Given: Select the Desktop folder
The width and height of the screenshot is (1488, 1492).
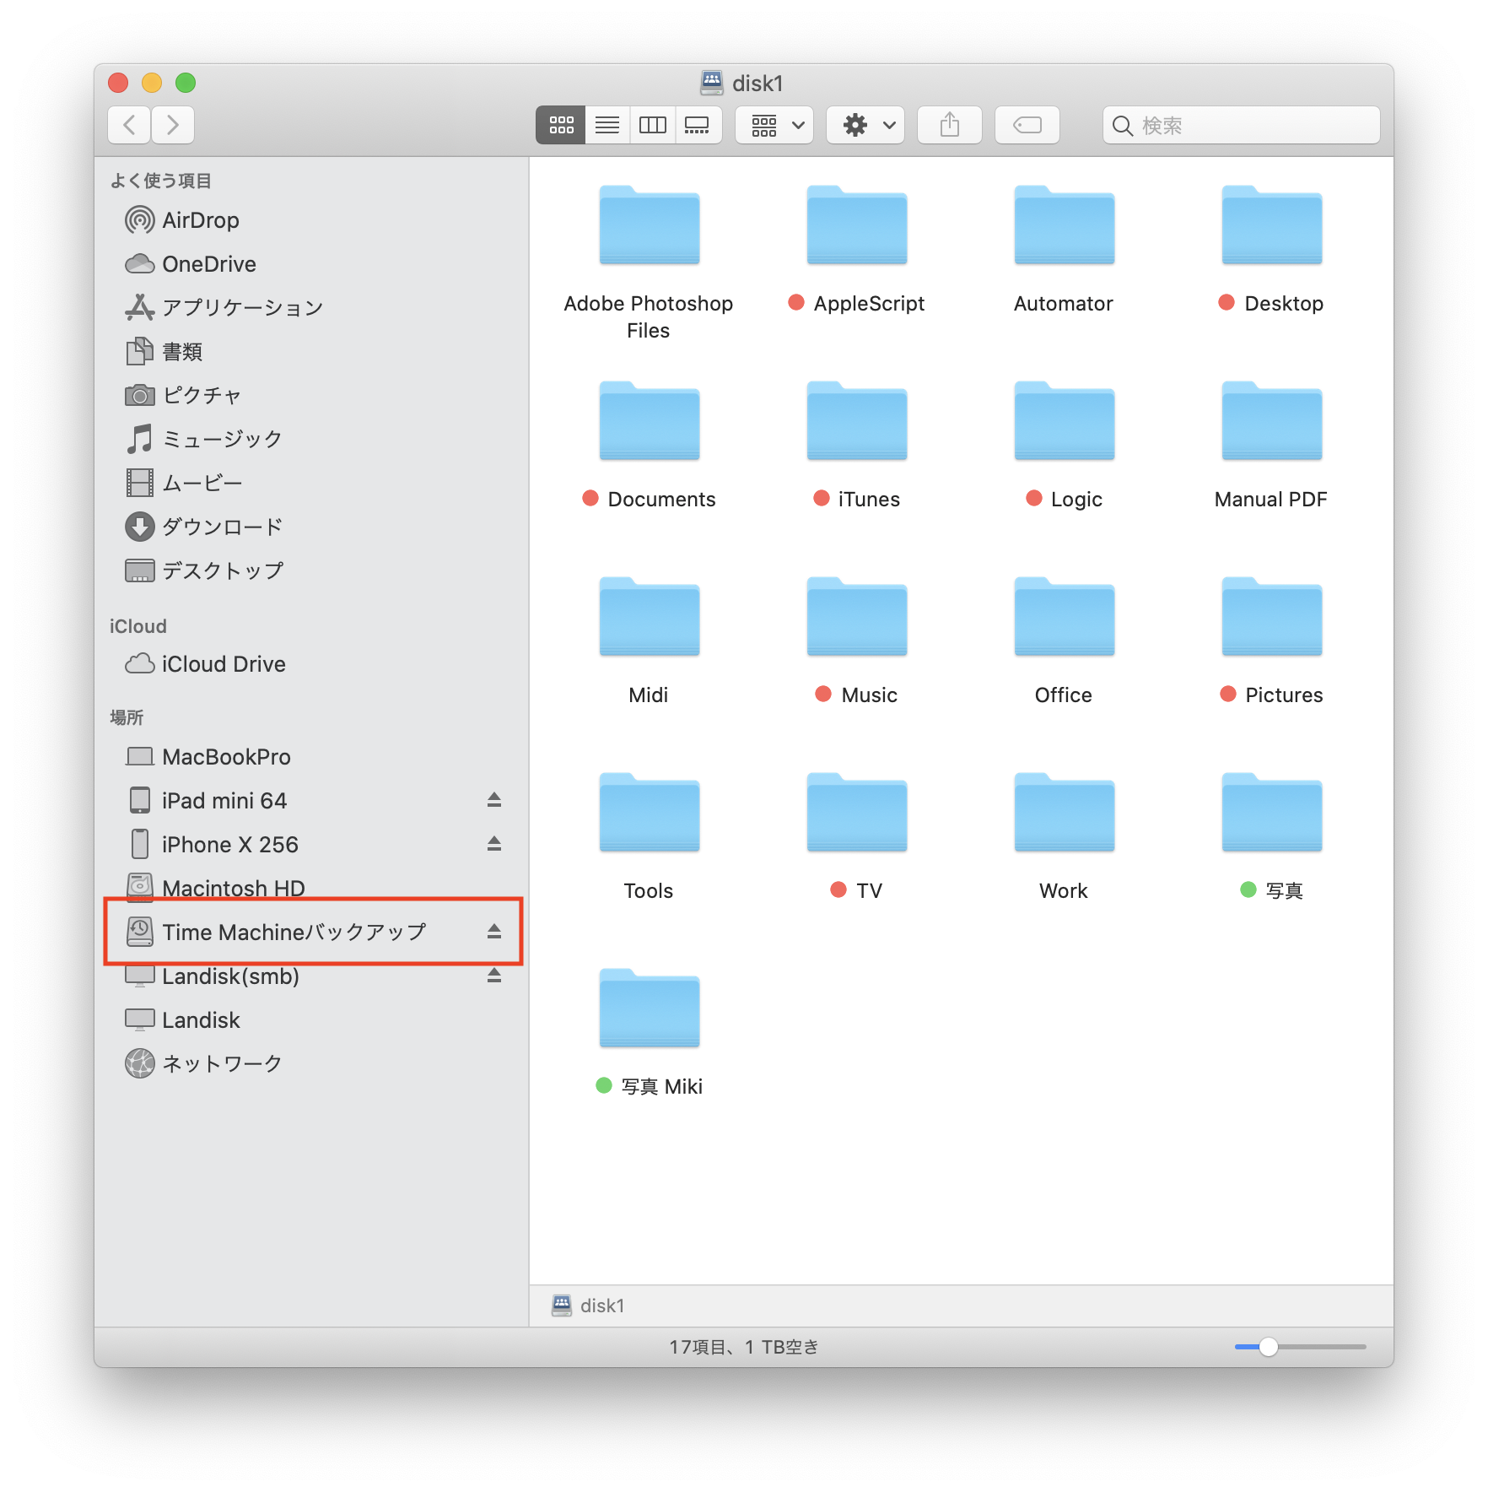Looking at the screenshot, I should point(1271,226).
